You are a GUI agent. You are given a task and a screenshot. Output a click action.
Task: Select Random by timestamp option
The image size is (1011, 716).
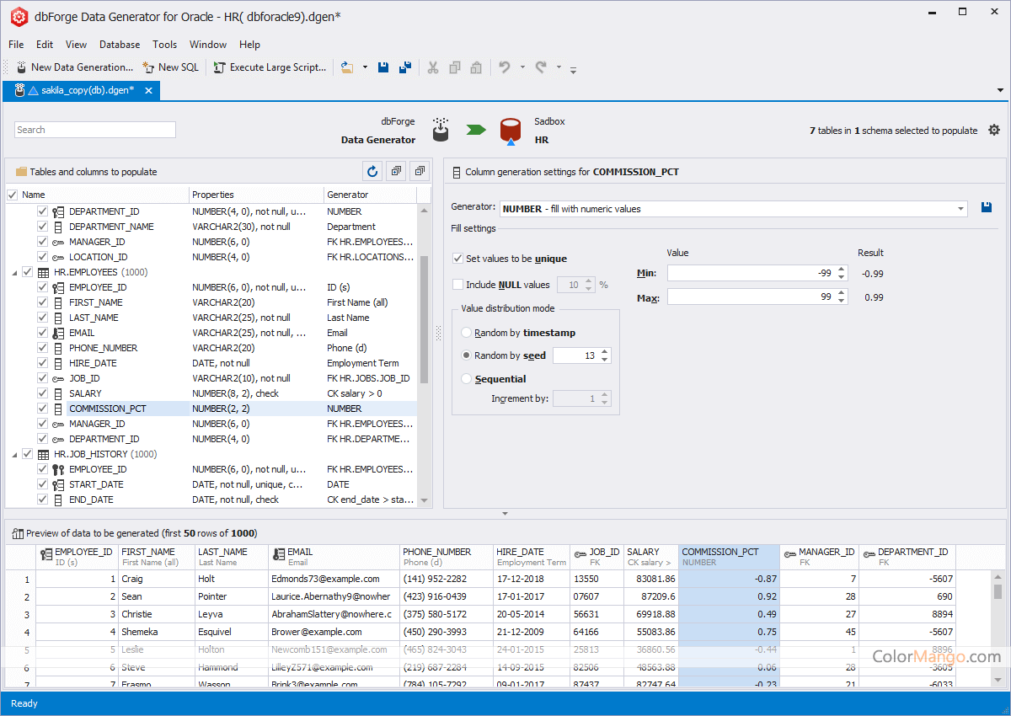(x=467, y=333)
